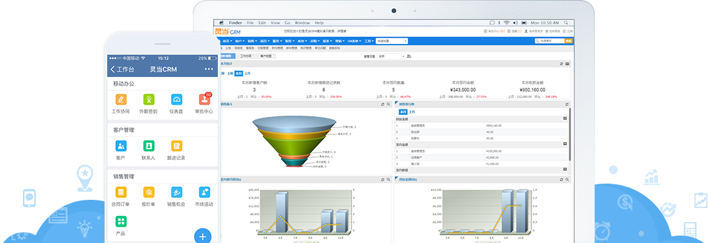Go back to 工作台 on phone
Image resolution: width=708 pixels, height=243 pixels.
[122, 70]
